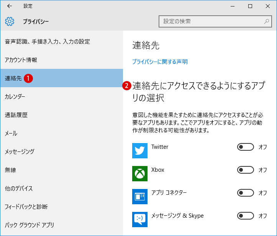Open プライバシーに関する声明 link
This screenshot has height=236, width=277.
pos(160,62)
